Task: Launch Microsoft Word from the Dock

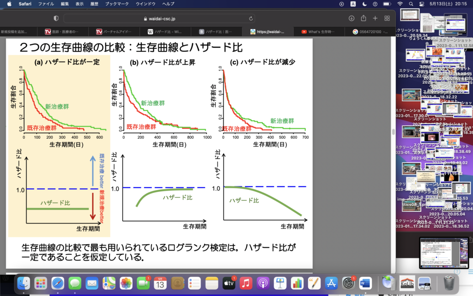Action: [365, 283]
